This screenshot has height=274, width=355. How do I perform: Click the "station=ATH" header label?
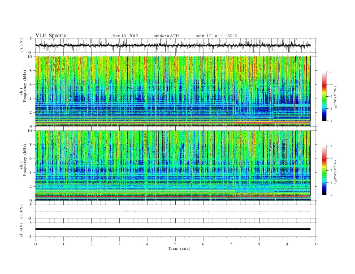click(x=166, y=36)
